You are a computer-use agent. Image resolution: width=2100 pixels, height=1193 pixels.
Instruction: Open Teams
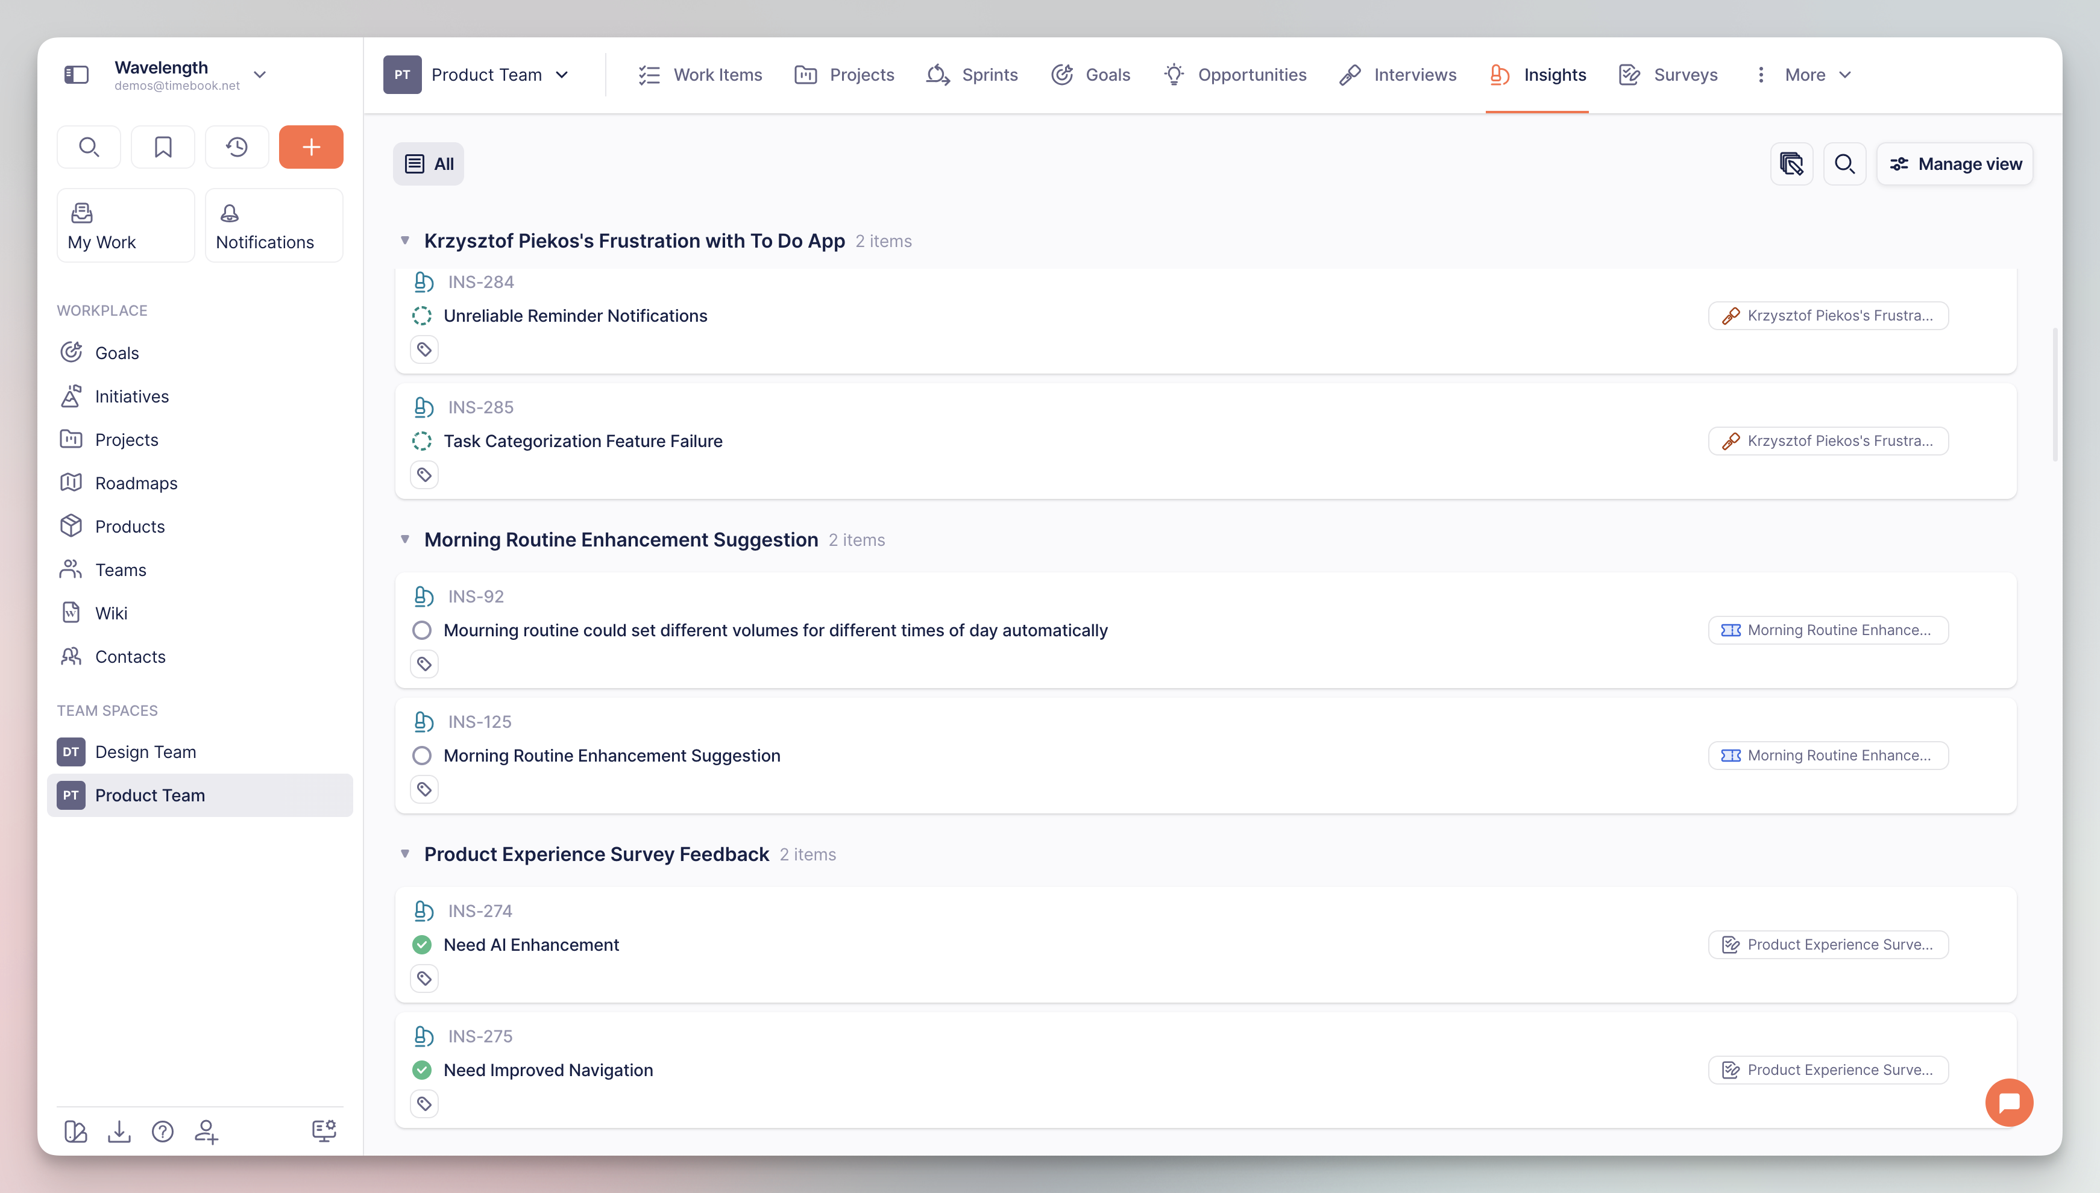[x=199, y=569]
